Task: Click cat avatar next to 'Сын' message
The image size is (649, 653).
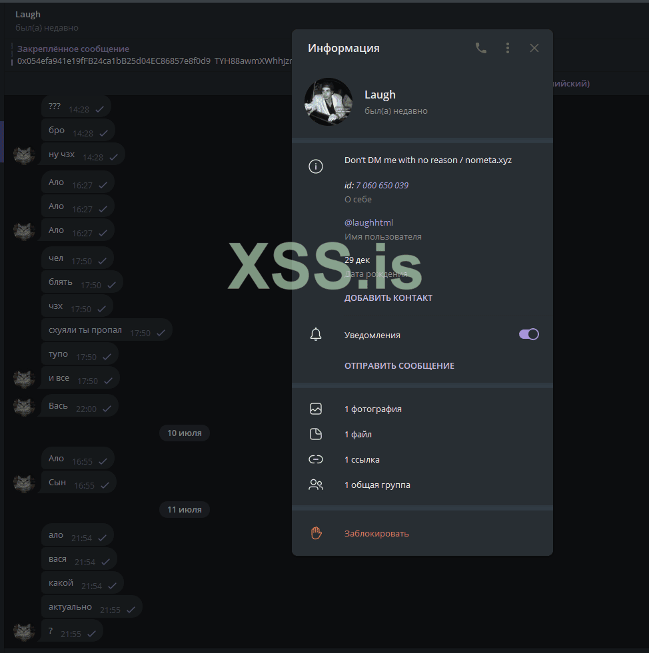Action: 24,483
